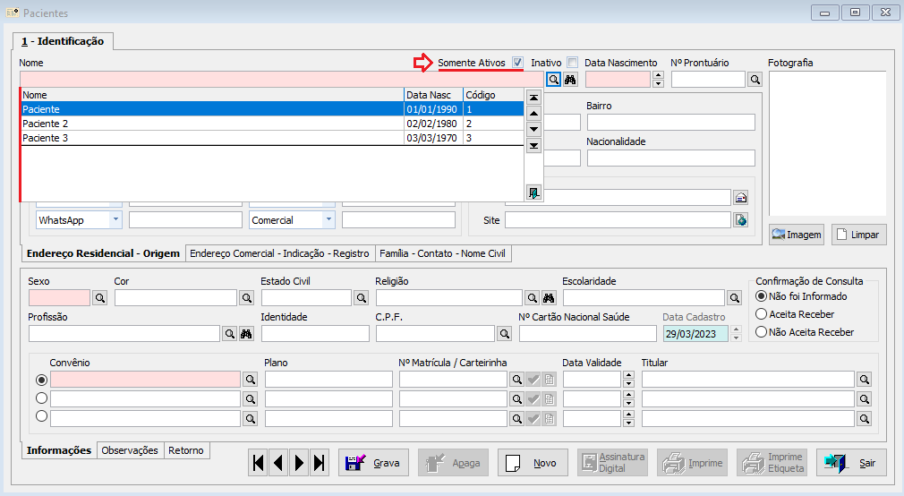Switch to Endereço Residencial - Origem tab
The width and height of the screenshot is (904, 496).
coord(103,253)
